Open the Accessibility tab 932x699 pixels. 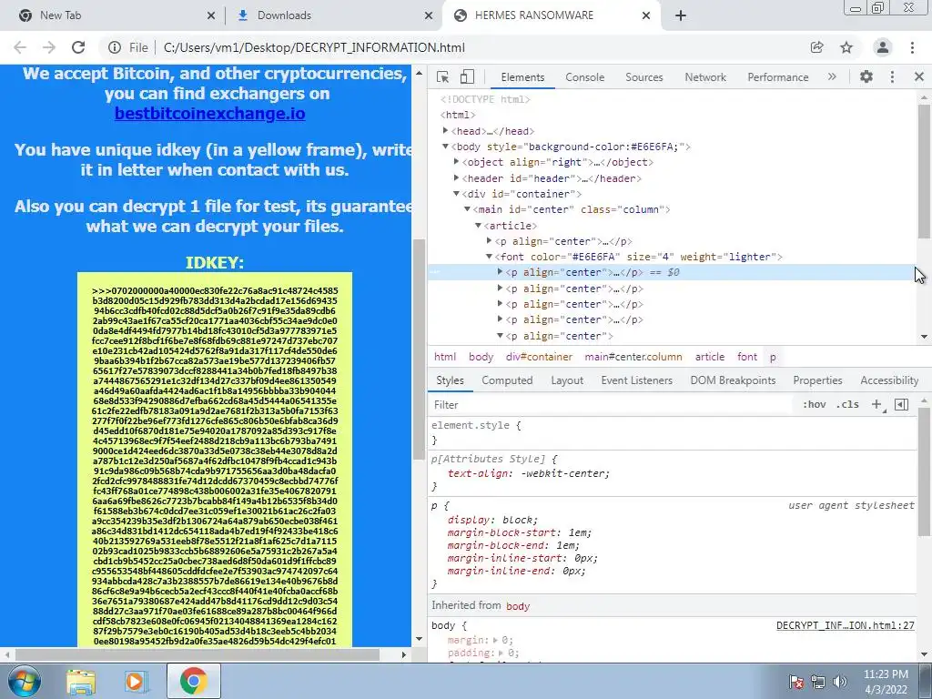click(889, 380)
